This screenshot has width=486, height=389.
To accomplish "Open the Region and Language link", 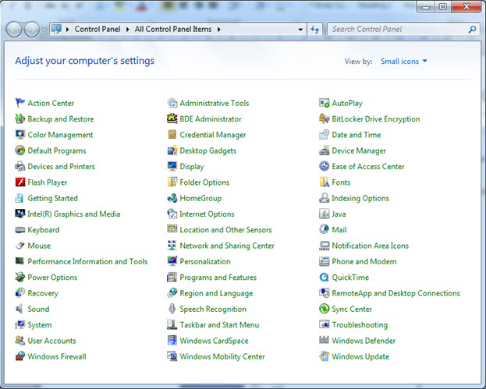I will [216, 293].
